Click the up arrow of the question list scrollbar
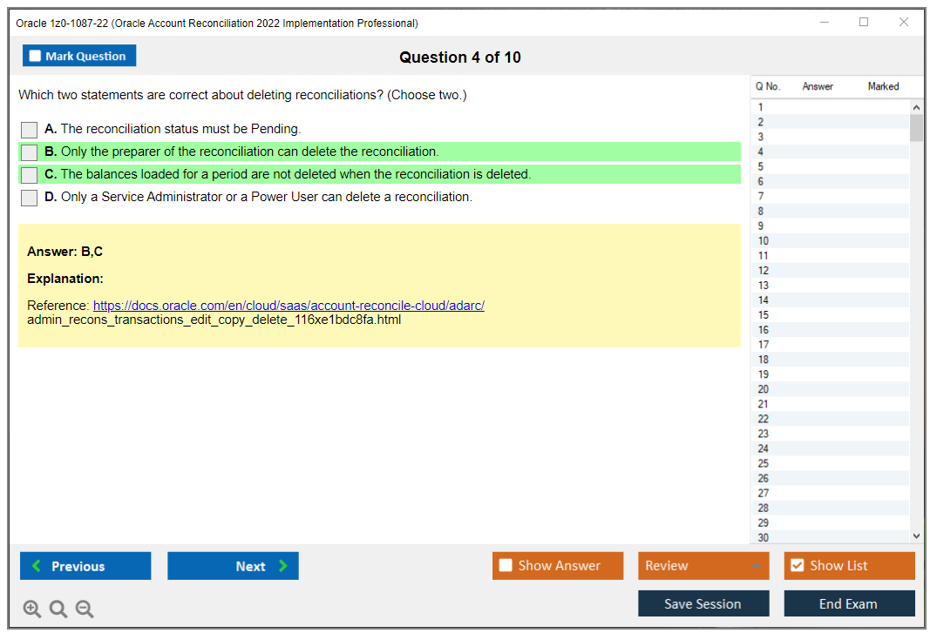The width and height of the screenshot is (937, 640). (916, 106)
